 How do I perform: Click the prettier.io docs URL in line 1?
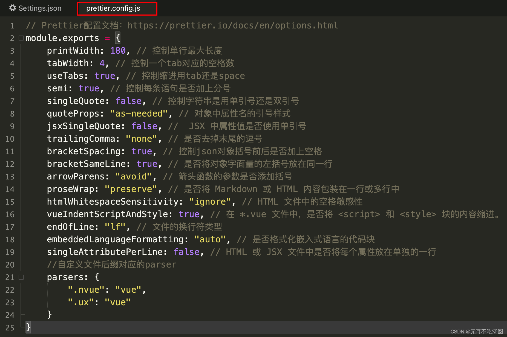tap(233, 25)
